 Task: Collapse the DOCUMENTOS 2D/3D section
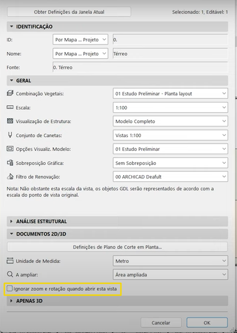point(117,234)
